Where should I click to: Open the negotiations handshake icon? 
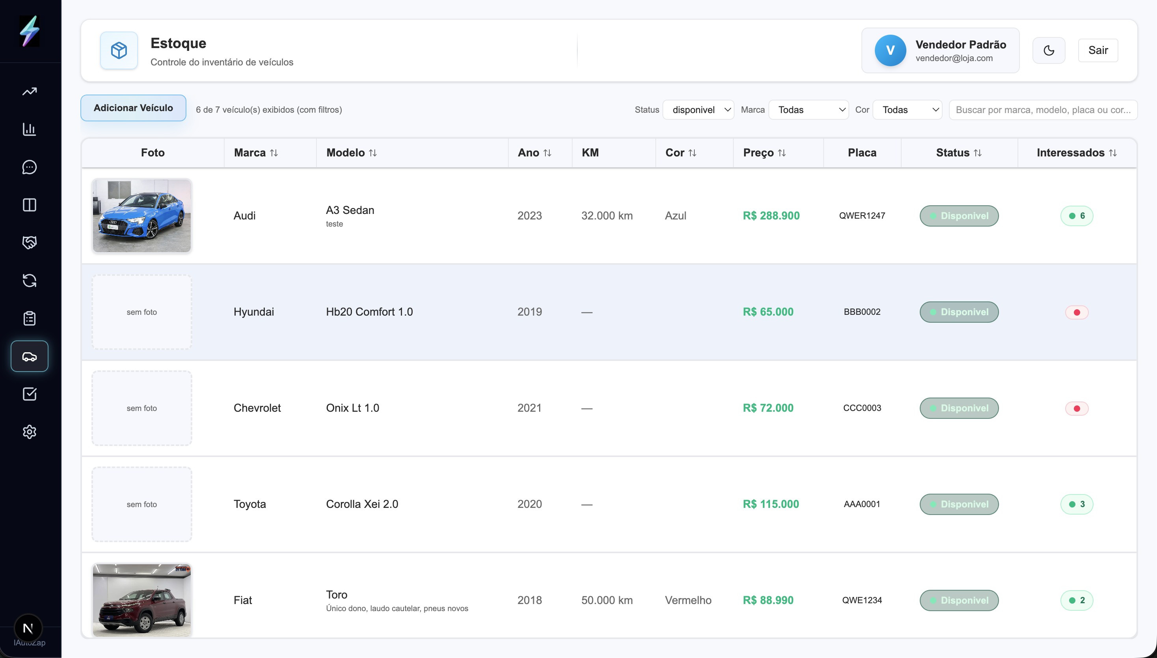[30, 243]
